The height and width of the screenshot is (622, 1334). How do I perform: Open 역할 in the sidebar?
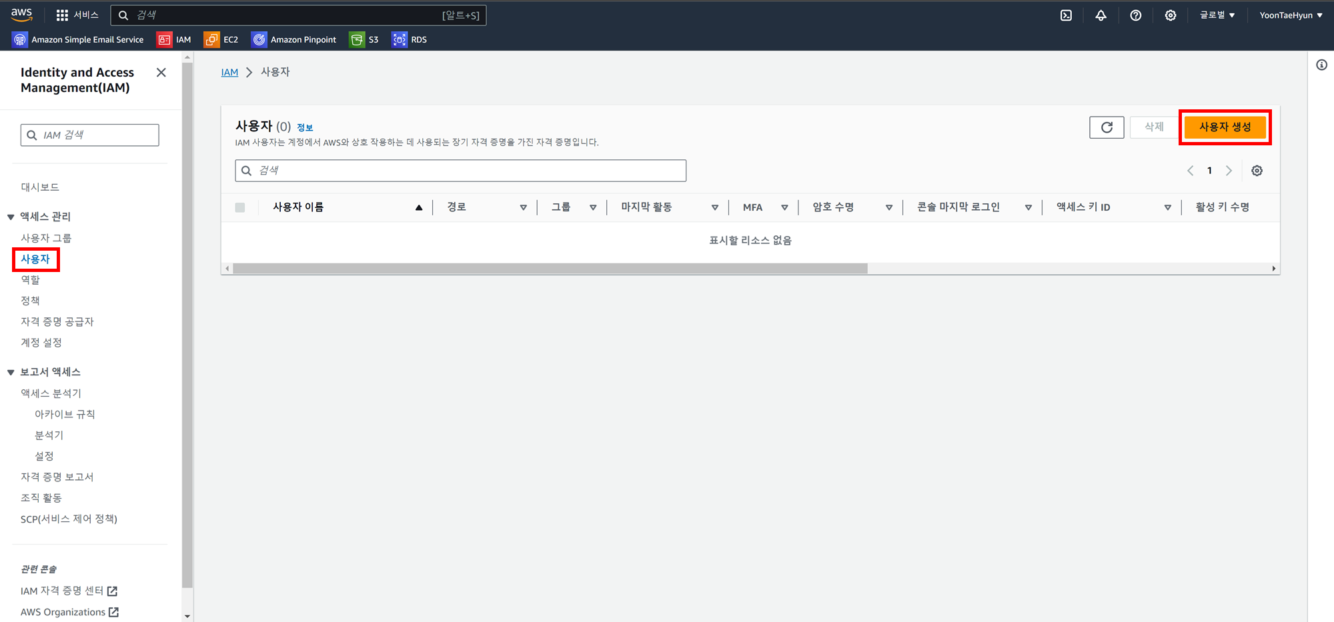[30, 280]
